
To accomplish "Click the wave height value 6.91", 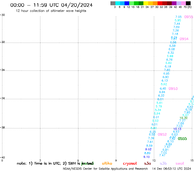I will coord(165,150).
